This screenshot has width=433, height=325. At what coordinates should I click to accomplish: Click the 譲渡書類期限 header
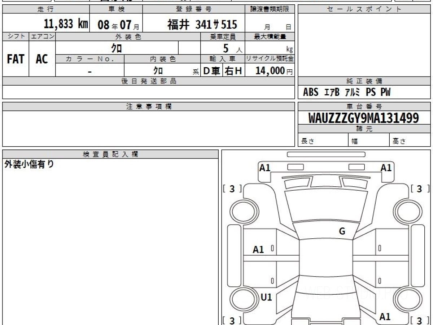(x=270, y=9)
